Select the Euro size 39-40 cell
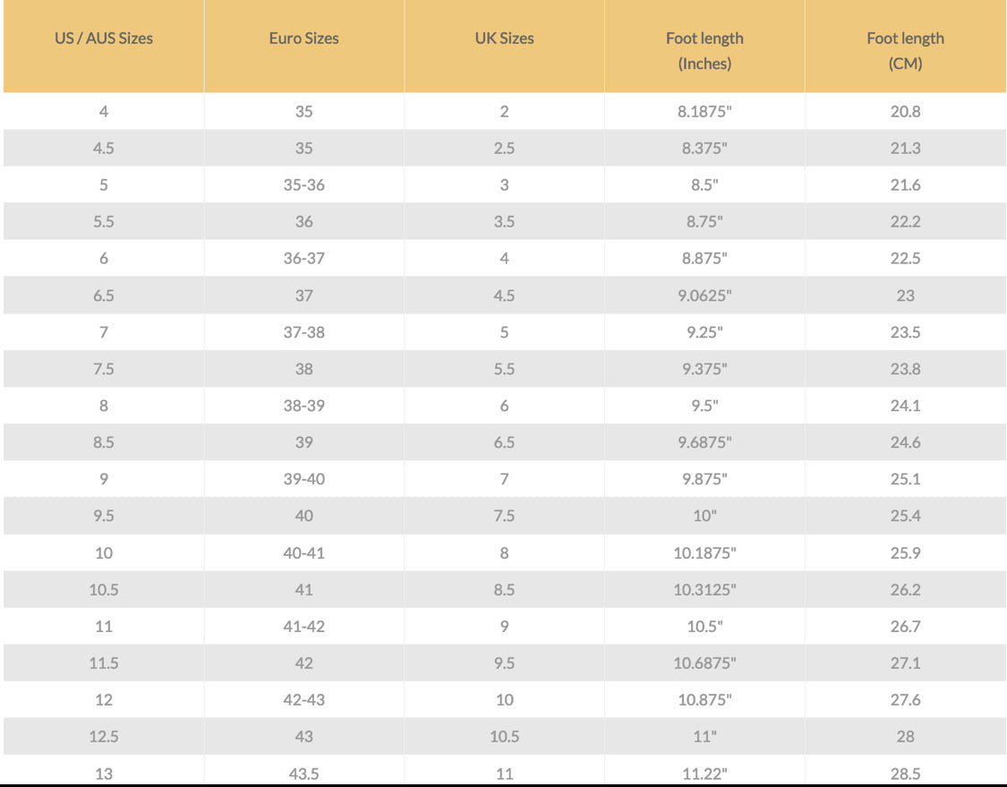The width and height of the screenshot is (1007, 787). [303, 479]
